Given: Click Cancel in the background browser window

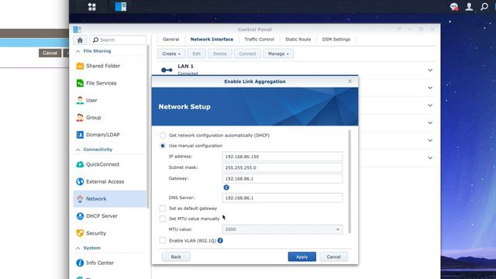Looking at the screenshot, I should click(50, 53).
